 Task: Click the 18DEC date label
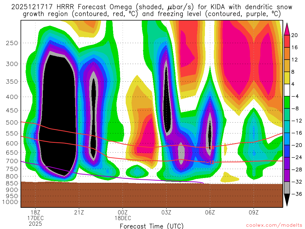pos(123,218)
